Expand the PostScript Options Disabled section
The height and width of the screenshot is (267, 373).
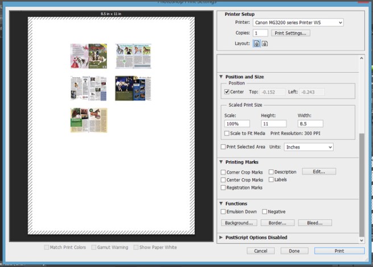click(x=221, y=237)
